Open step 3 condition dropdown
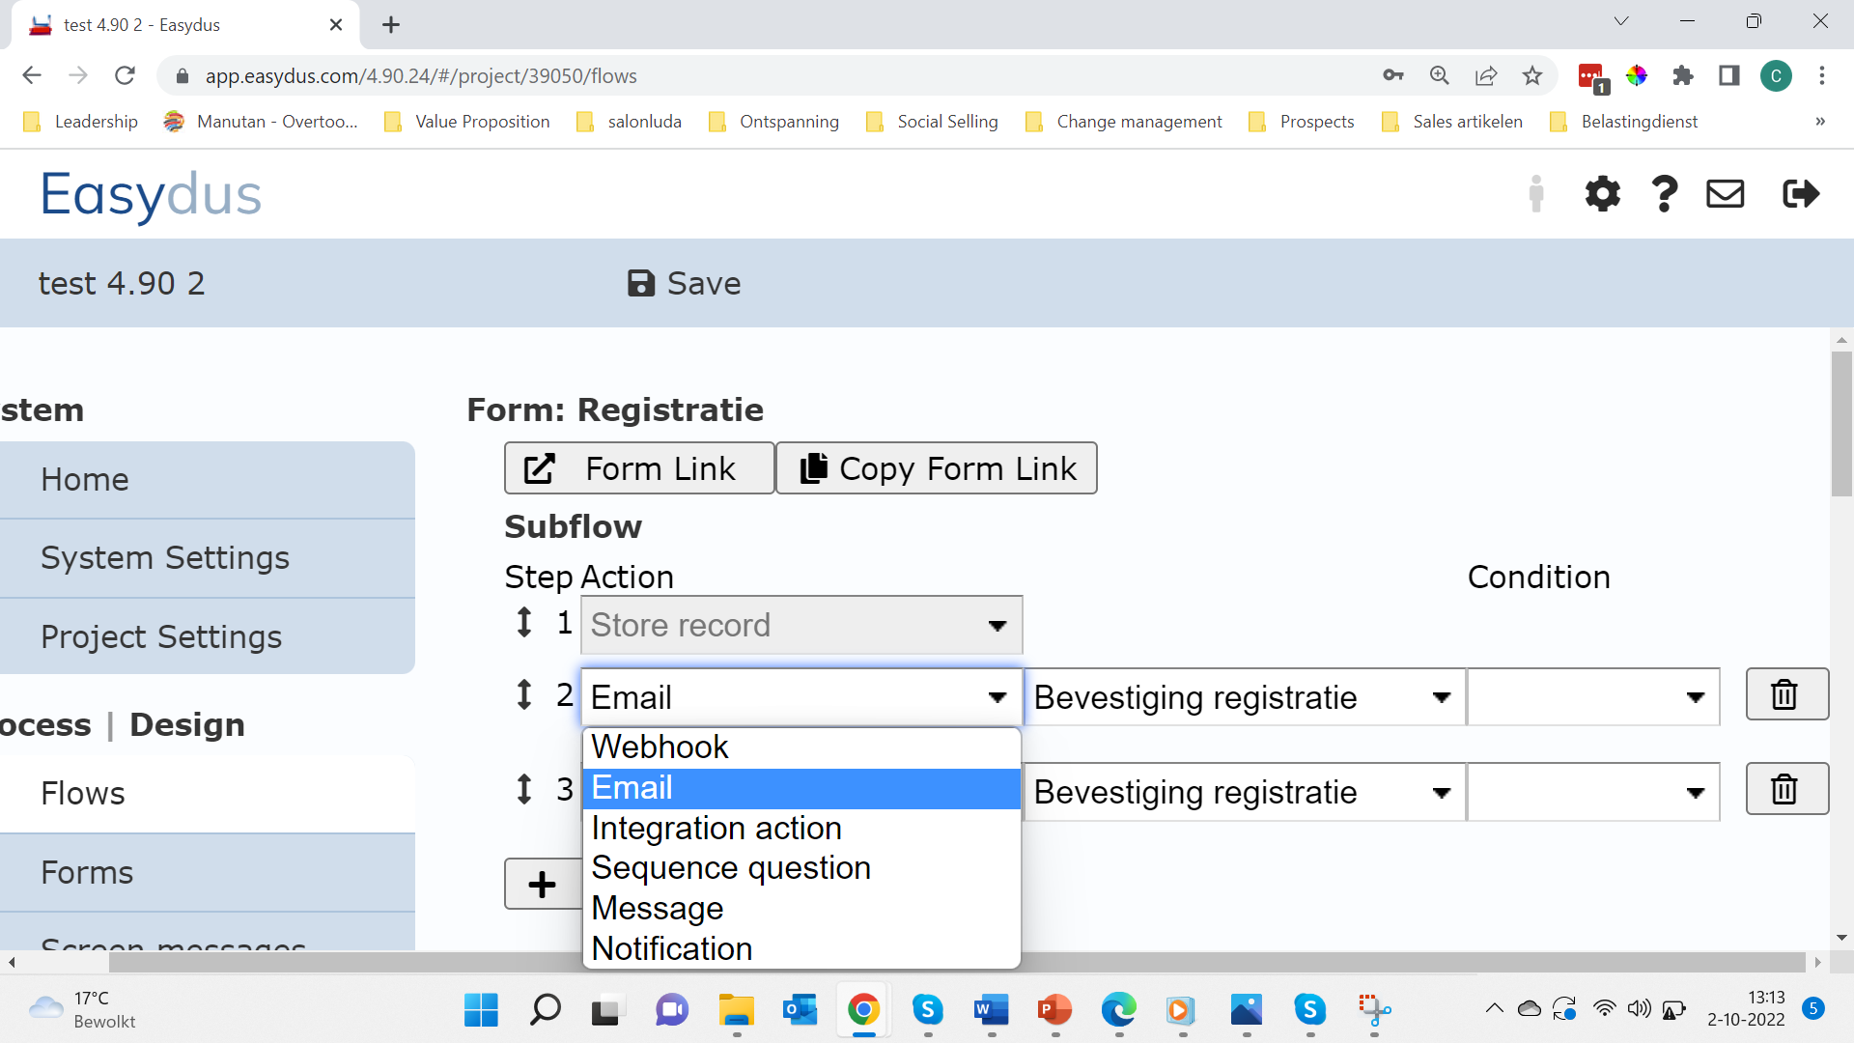 [x=1593, y=792]
